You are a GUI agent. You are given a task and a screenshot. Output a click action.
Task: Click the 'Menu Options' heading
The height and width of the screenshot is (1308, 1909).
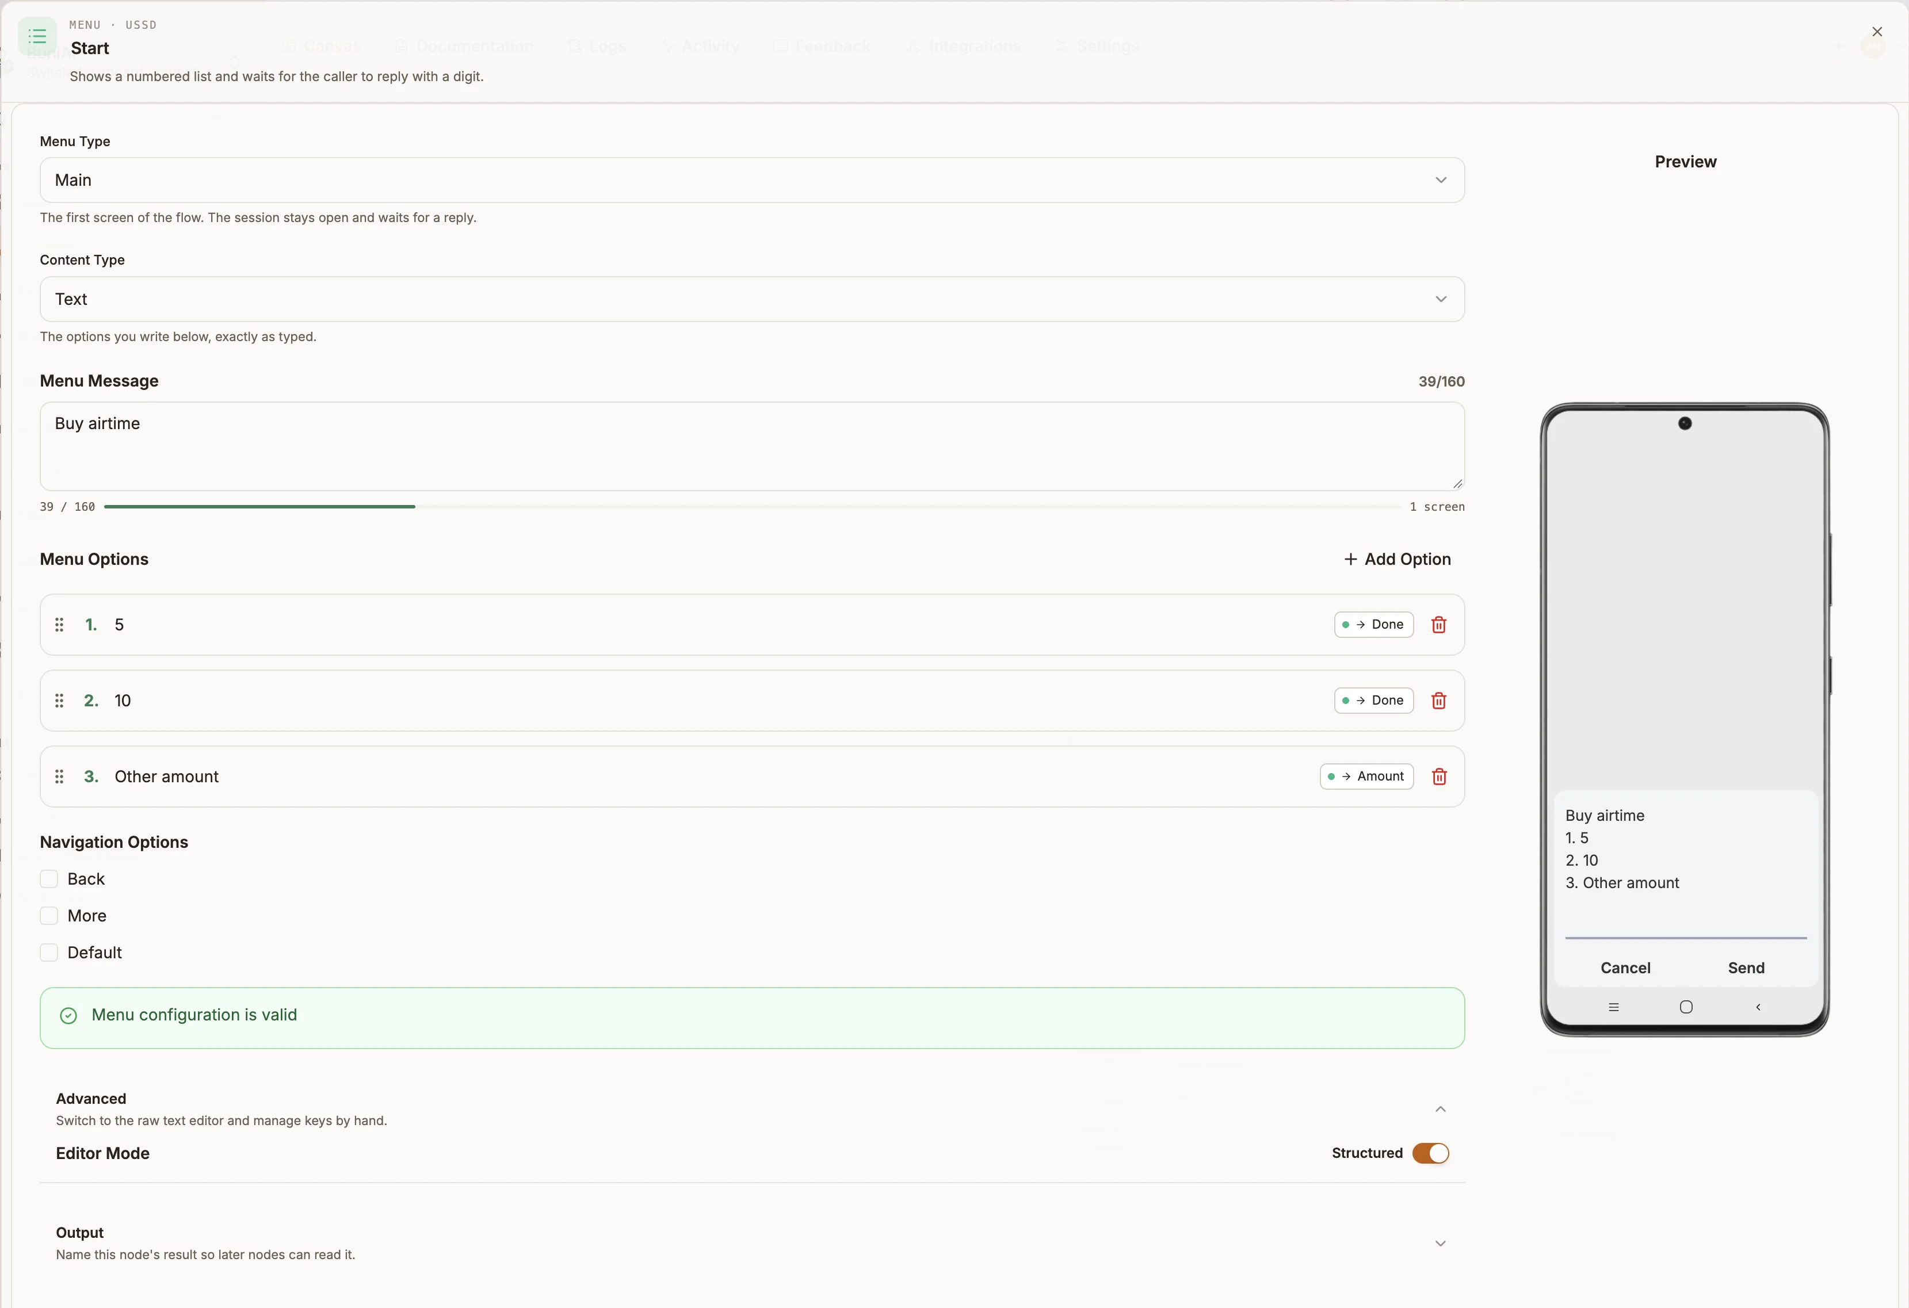94,559
